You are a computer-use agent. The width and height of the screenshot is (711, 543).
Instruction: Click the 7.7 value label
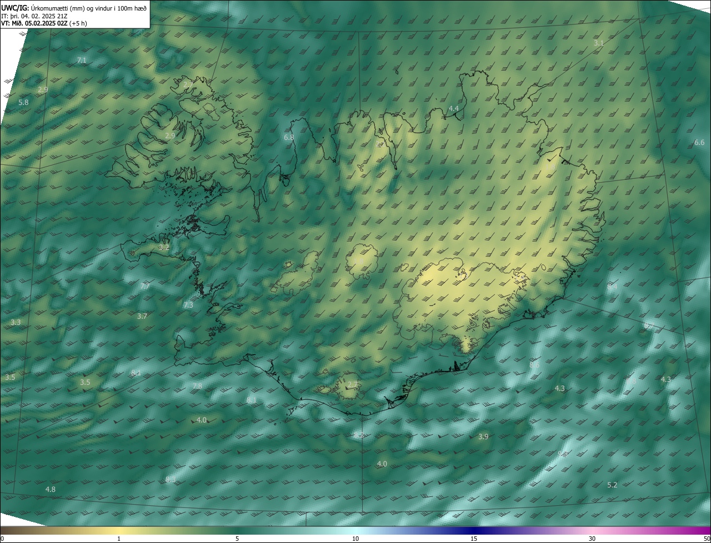[x=144, y=286]
